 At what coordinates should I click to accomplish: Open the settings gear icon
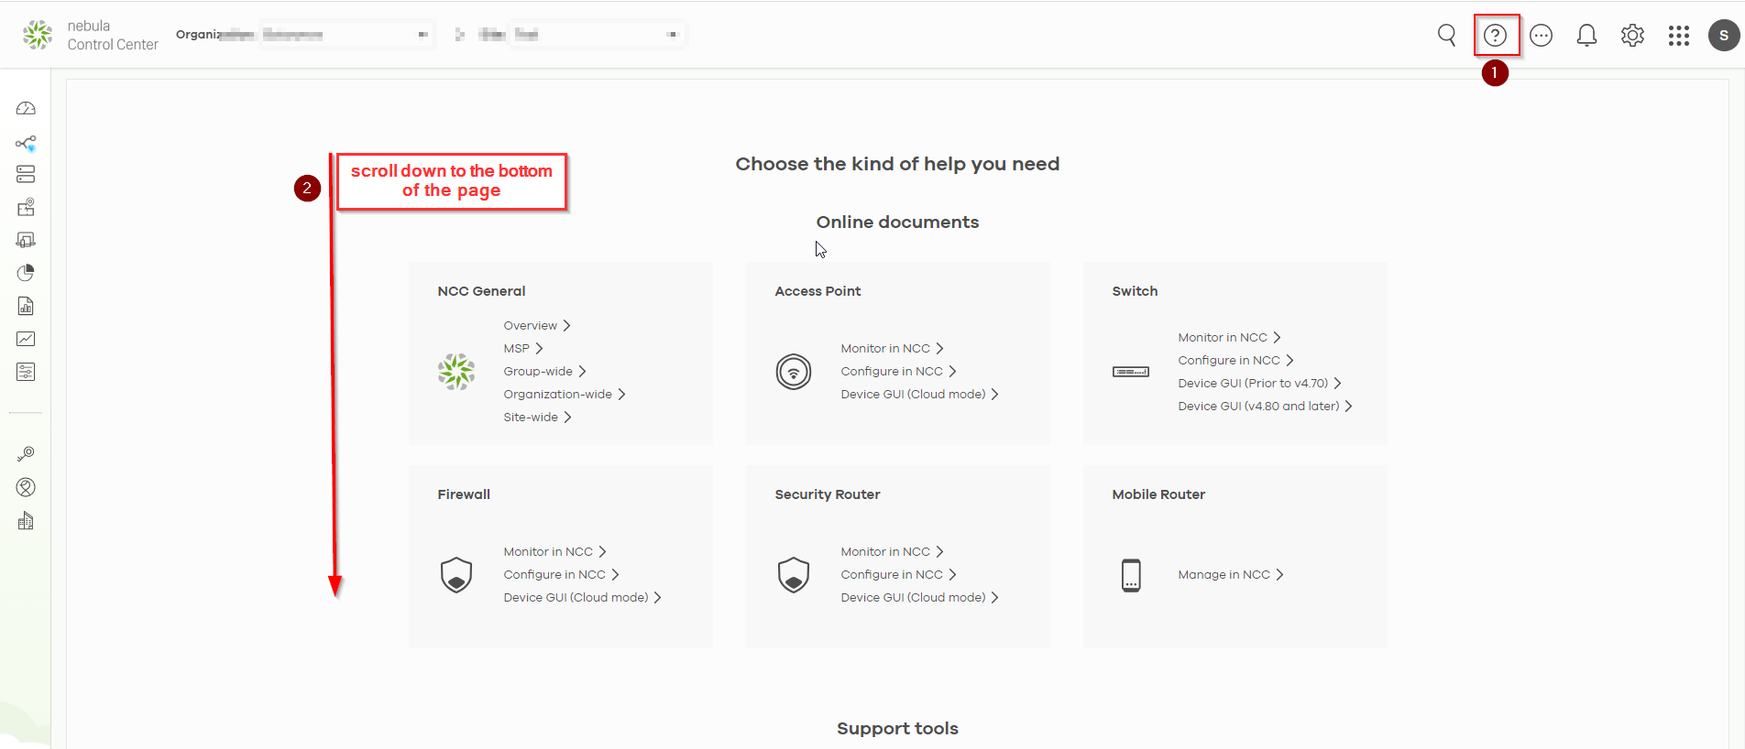[x=1632, y=36]
